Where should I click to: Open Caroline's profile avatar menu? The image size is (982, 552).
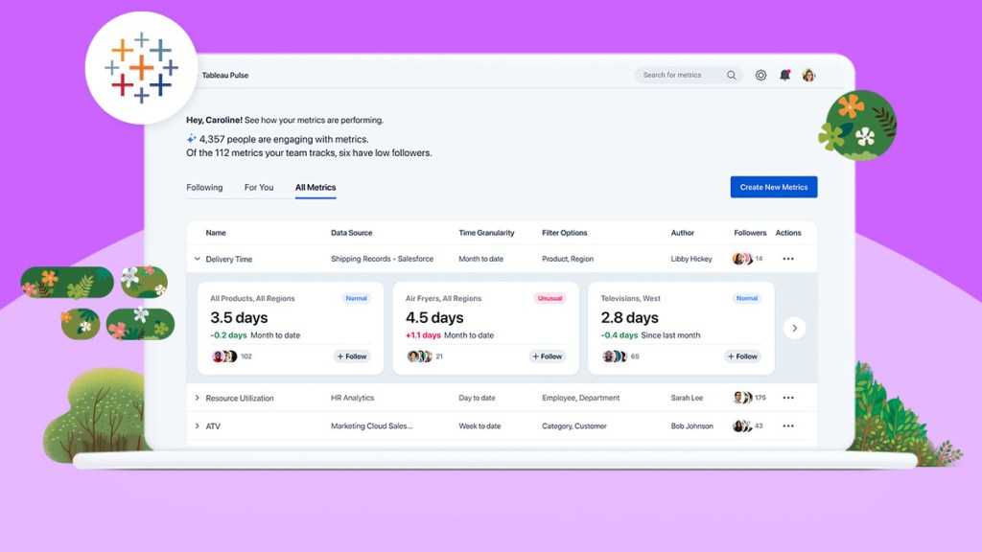pos(808,75)
